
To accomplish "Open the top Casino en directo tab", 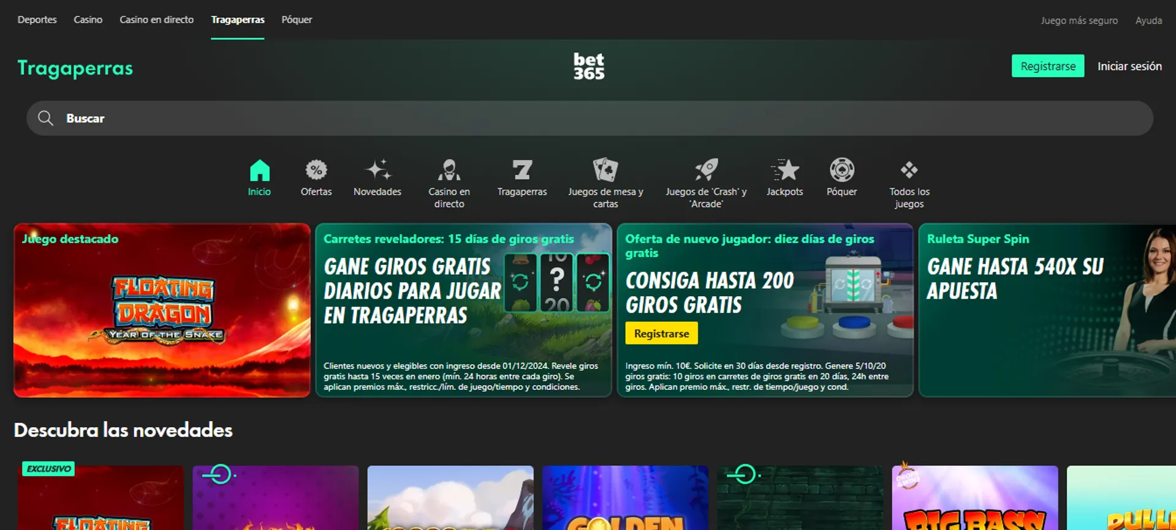I will point(156,20).
